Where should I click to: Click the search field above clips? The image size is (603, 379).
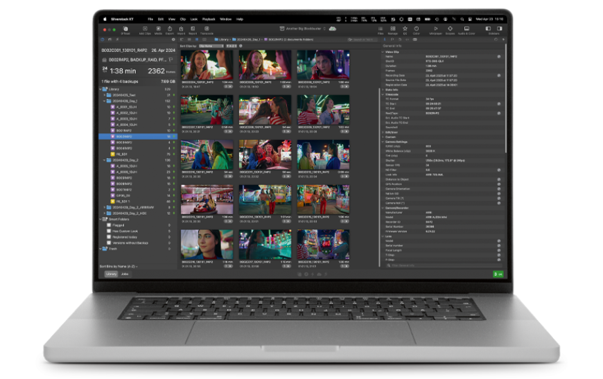point(362,39)
